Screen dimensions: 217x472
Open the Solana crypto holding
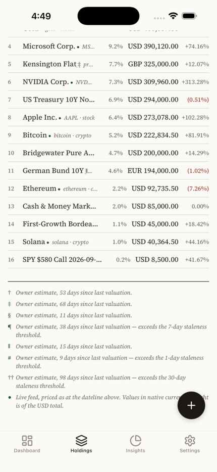tap(108, 242)
